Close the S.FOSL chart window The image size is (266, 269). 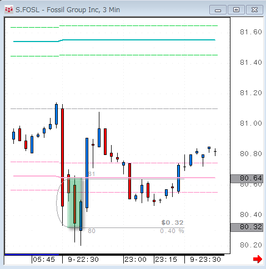point(254,10)
